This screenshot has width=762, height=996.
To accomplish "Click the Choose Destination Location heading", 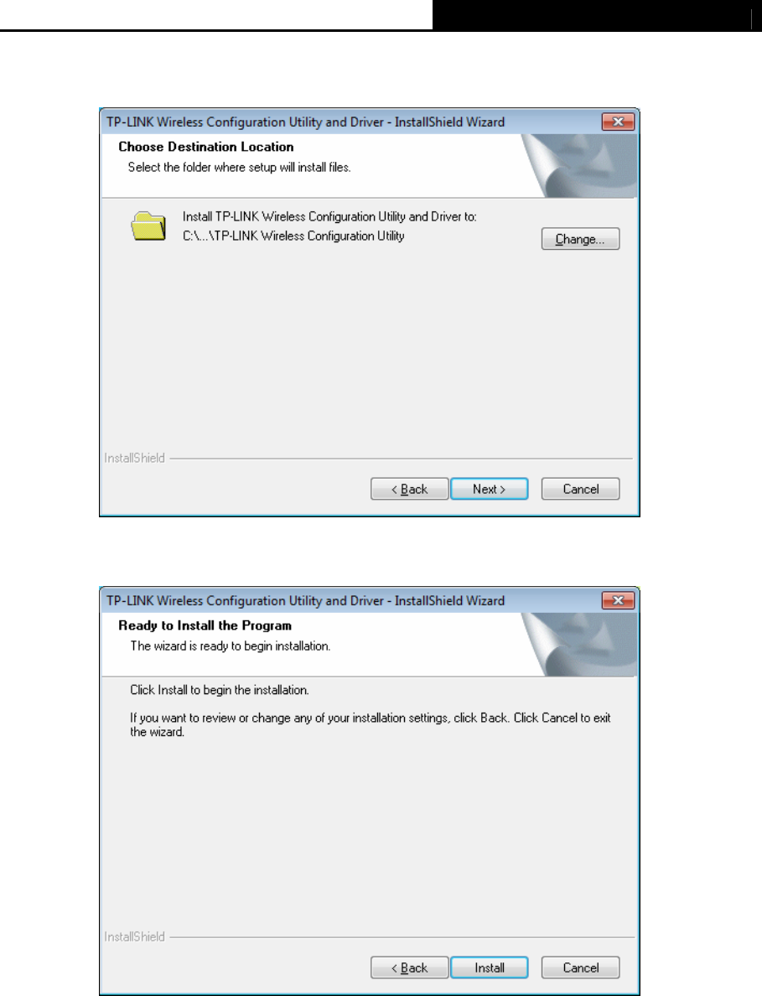I will point(205,147).
